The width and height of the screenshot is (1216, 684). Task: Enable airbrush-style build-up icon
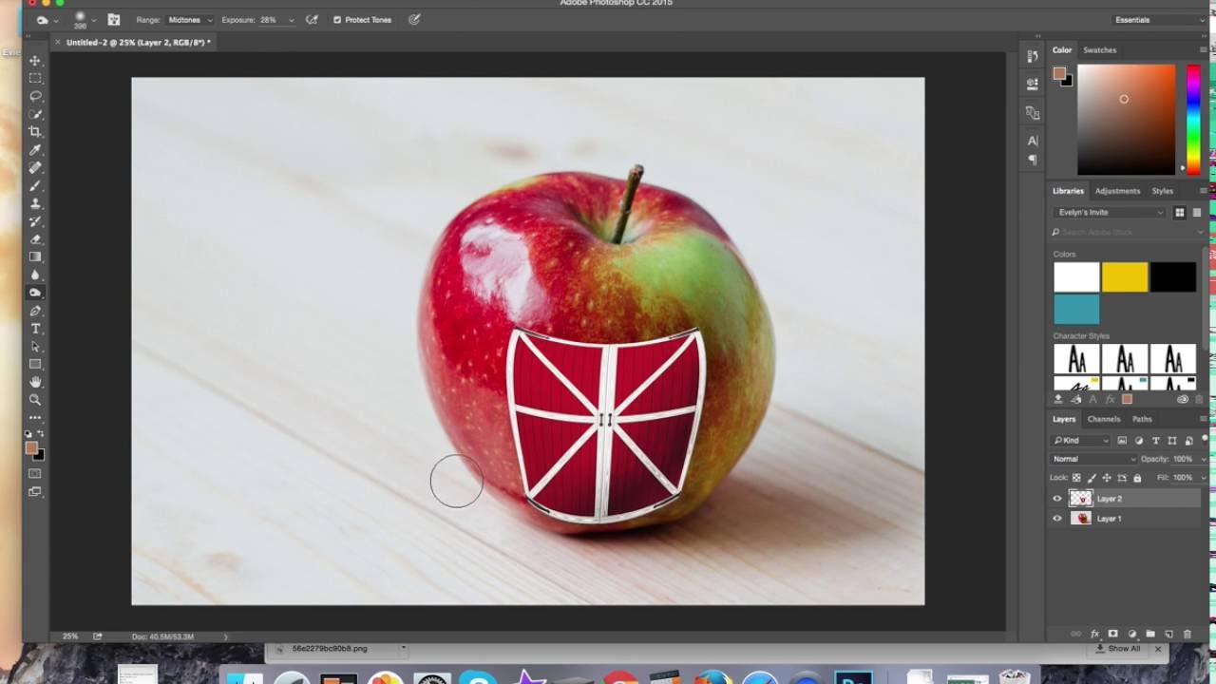pyautogui.click(x=311, y=19)
